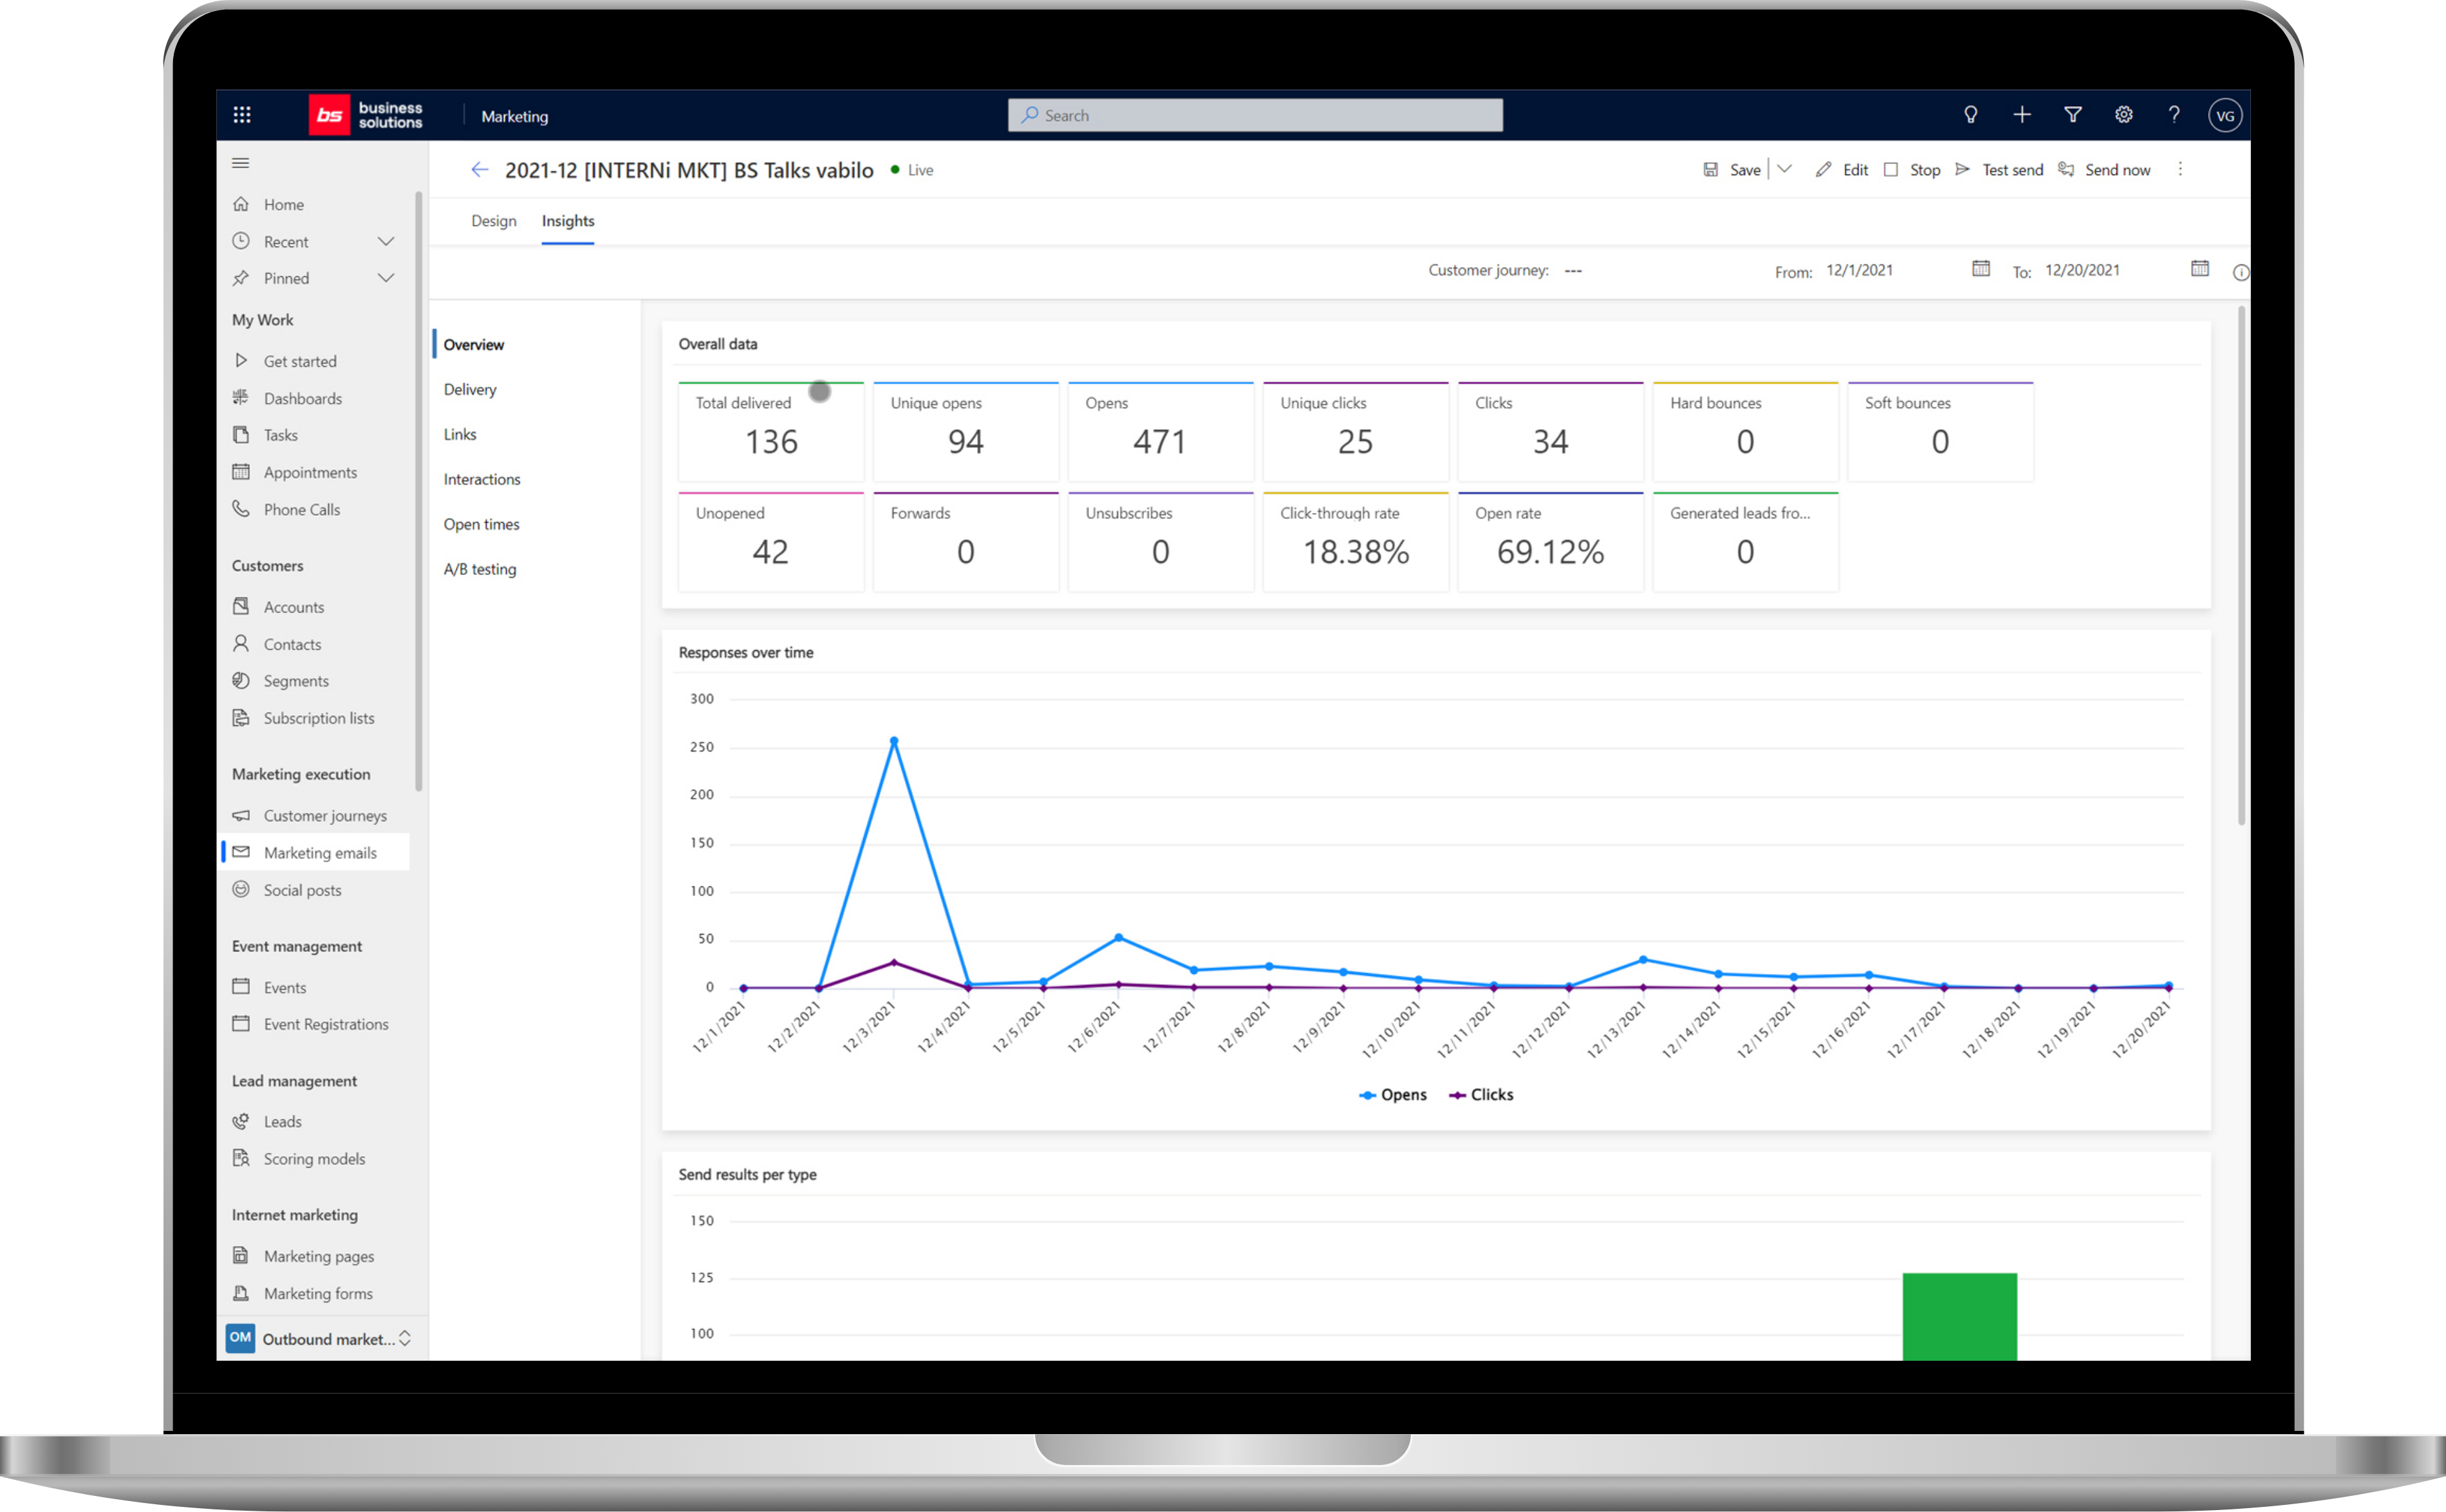
Task: Select the Interactions insights section
Action: [x=482, y=480]
